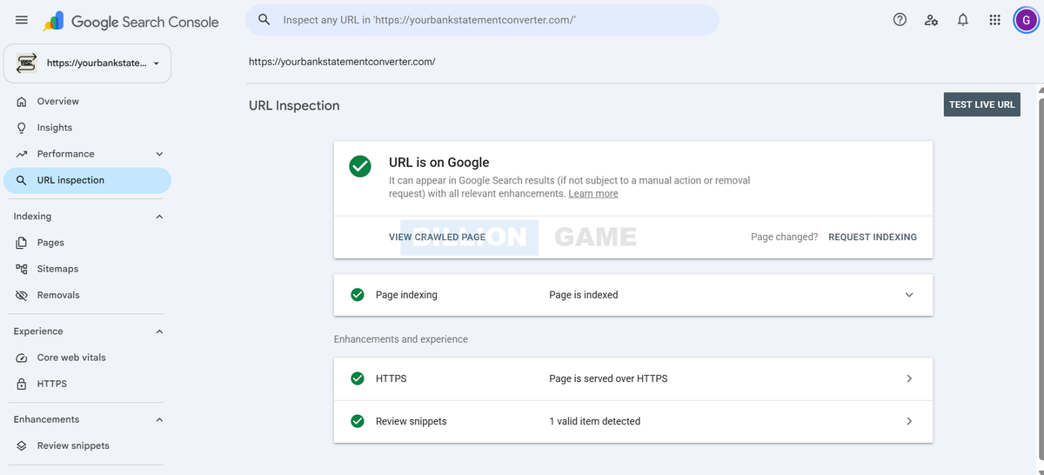Click the 'Page changed?' text
The width and height of the screenshot is (1044, 475).
click(x=784, y=237)
